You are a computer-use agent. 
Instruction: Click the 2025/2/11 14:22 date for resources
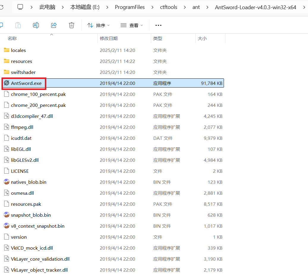click(x=117, y=61)
